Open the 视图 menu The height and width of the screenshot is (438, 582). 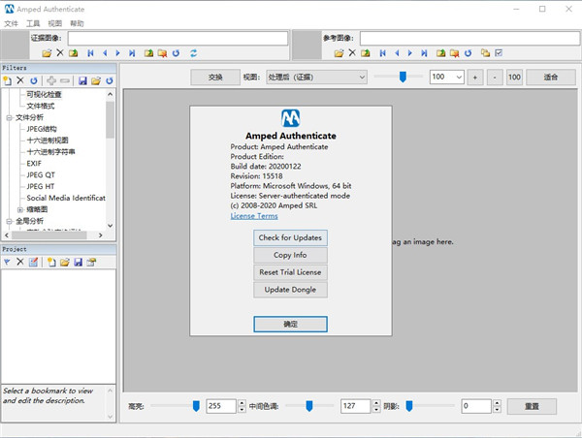(55, 23)
